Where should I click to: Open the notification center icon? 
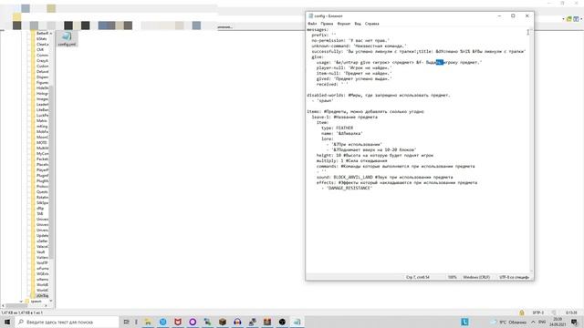click(574, 322)
